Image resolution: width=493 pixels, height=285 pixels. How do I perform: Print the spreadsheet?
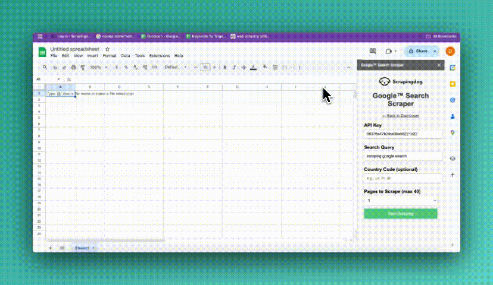tap(73, 68)
